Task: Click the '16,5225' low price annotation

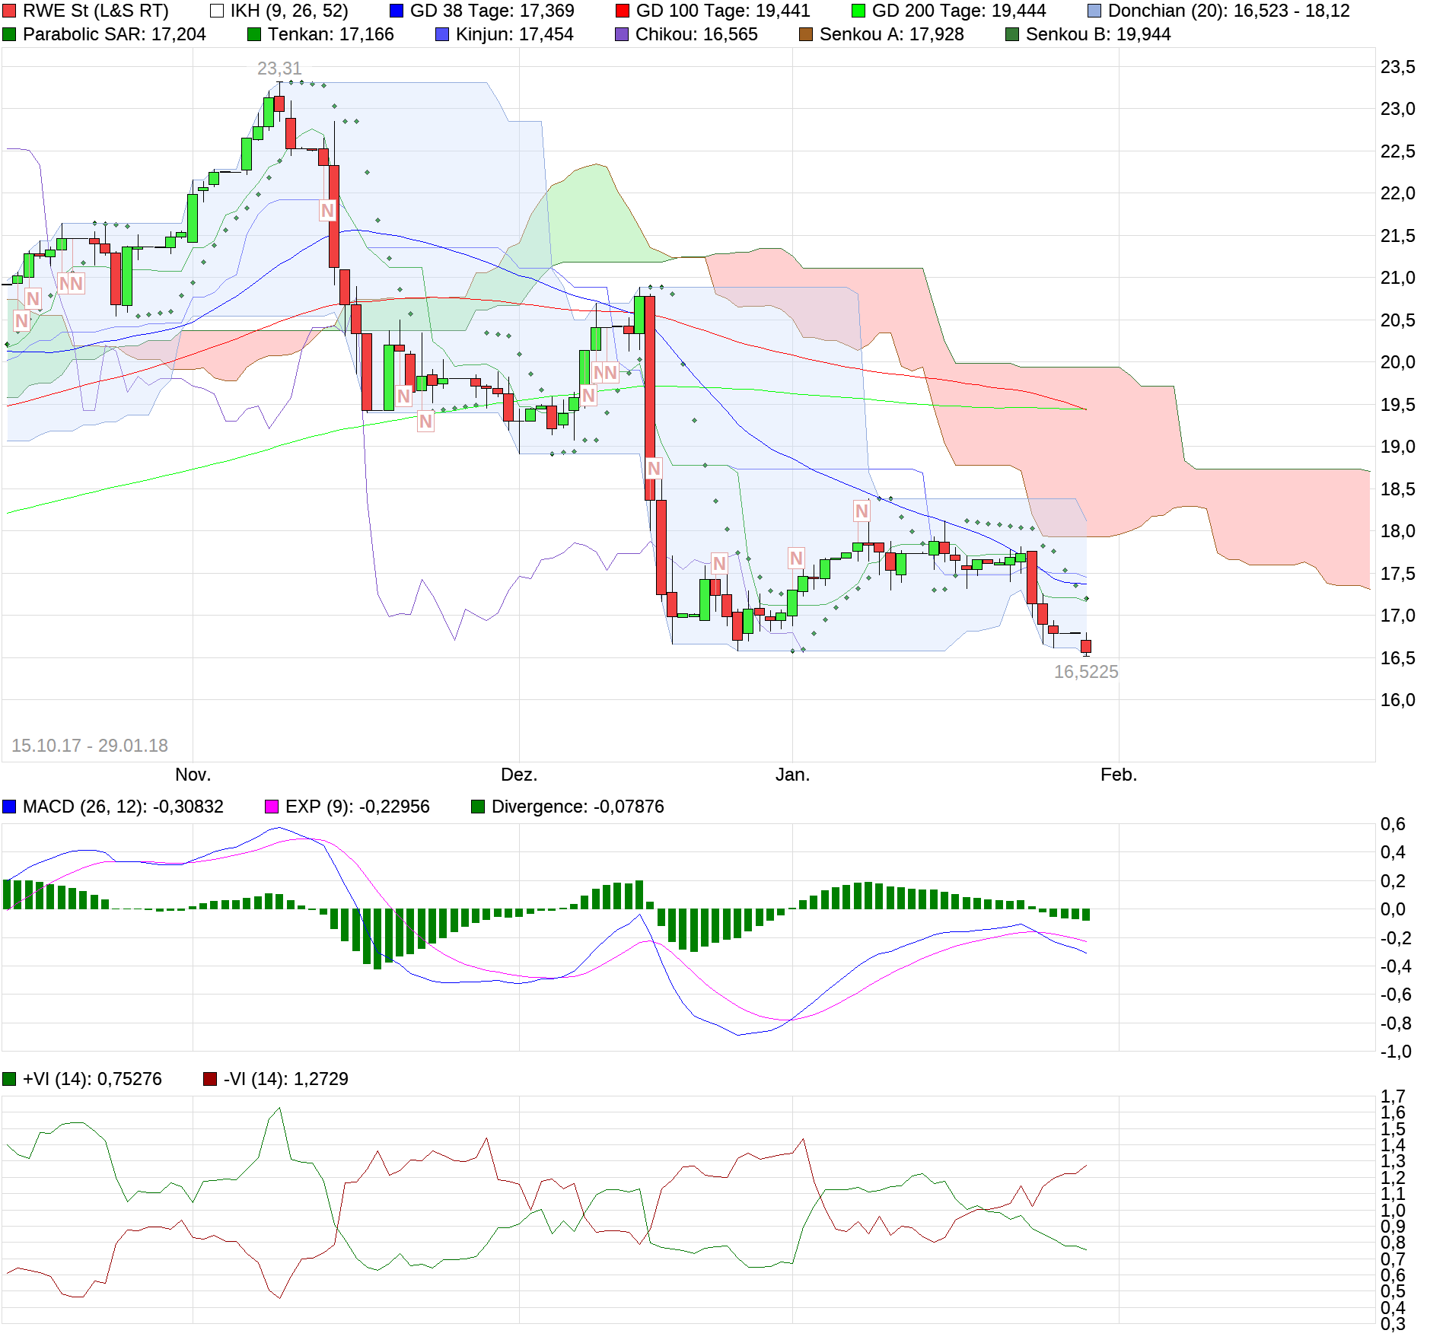Action: click(x=1086, y=672)
